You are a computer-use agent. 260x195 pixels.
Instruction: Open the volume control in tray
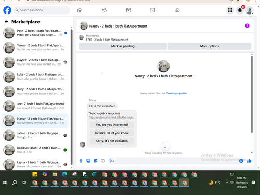click(x=232, y=183)
